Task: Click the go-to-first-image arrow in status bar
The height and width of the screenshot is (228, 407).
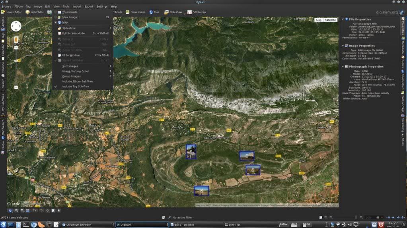Action: 388,217
